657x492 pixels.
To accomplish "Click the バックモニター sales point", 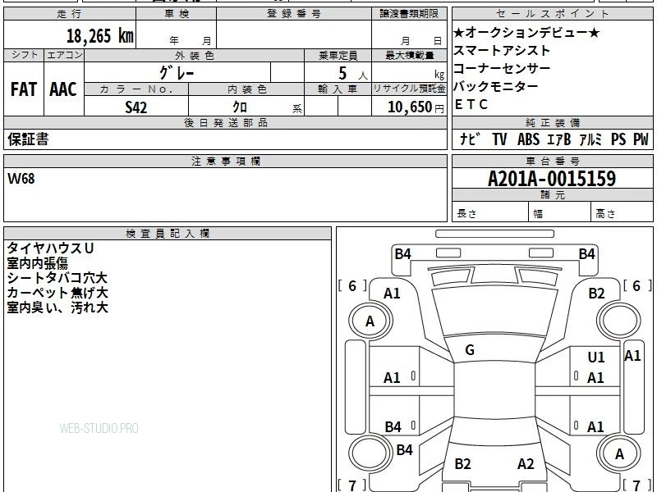I will pos(496,86).
